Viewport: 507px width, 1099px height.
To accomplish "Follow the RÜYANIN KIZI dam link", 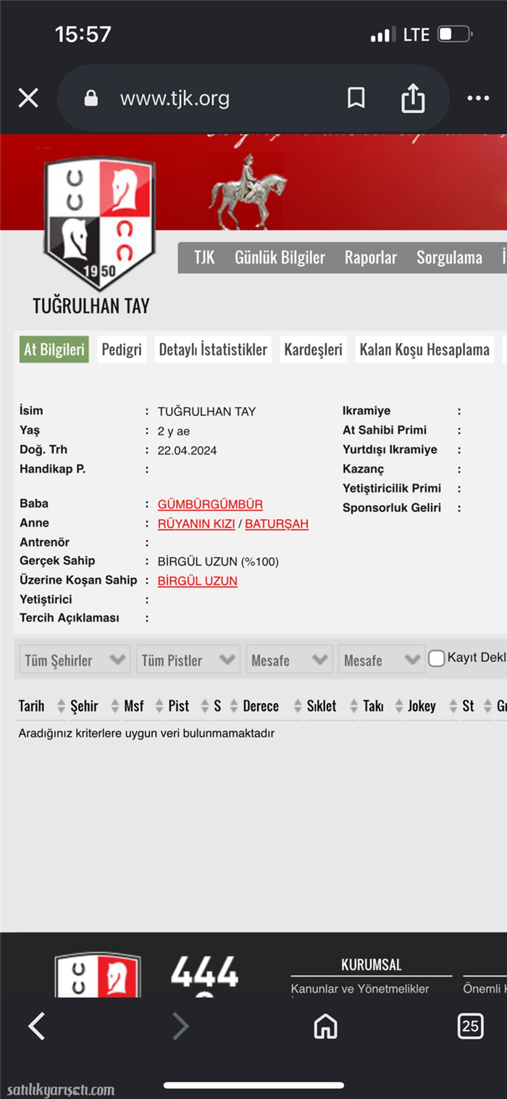I will [196, 524].
